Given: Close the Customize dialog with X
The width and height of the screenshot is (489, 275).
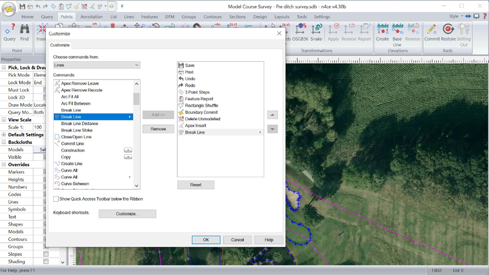Looking at the screenshot, I should click(279, 33).
